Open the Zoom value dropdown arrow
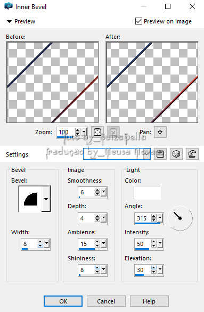The image size is (204, 312). click(84, 132)
